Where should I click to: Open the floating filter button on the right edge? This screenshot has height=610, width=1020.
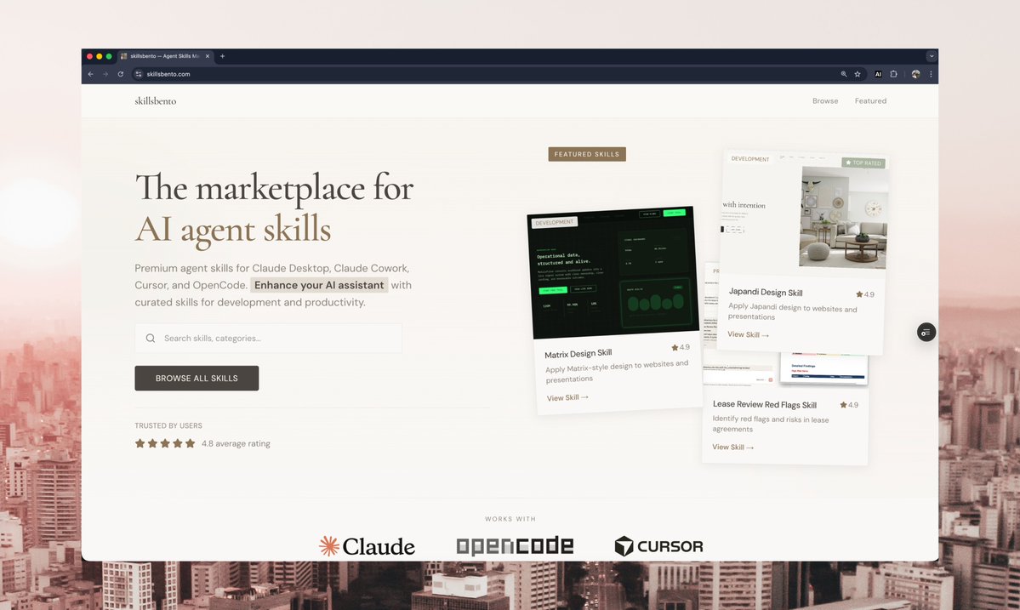coord(926,332)
